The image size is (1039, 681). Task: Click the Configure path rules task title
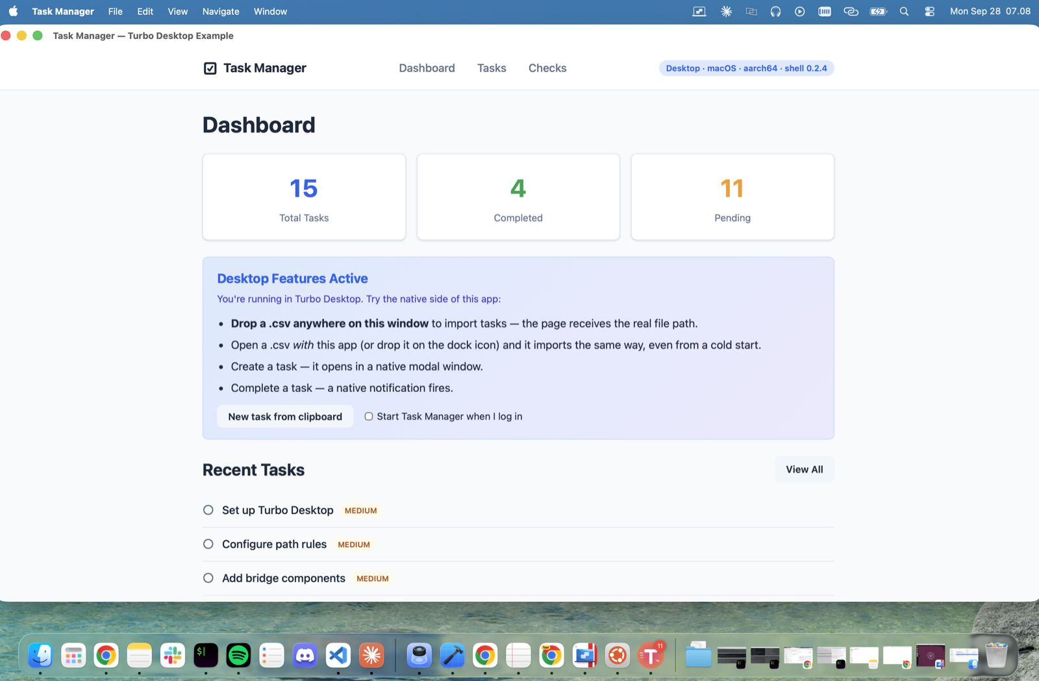click(x=274, y=544)
